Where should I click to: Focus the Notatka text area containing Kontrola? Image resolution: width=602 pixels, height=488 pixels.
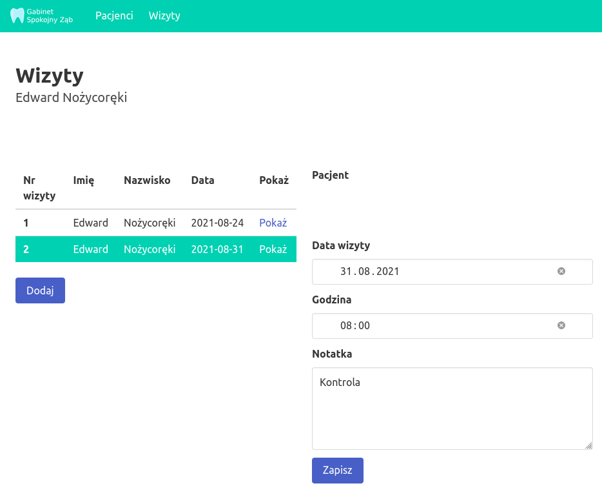(x=451, y=408)
